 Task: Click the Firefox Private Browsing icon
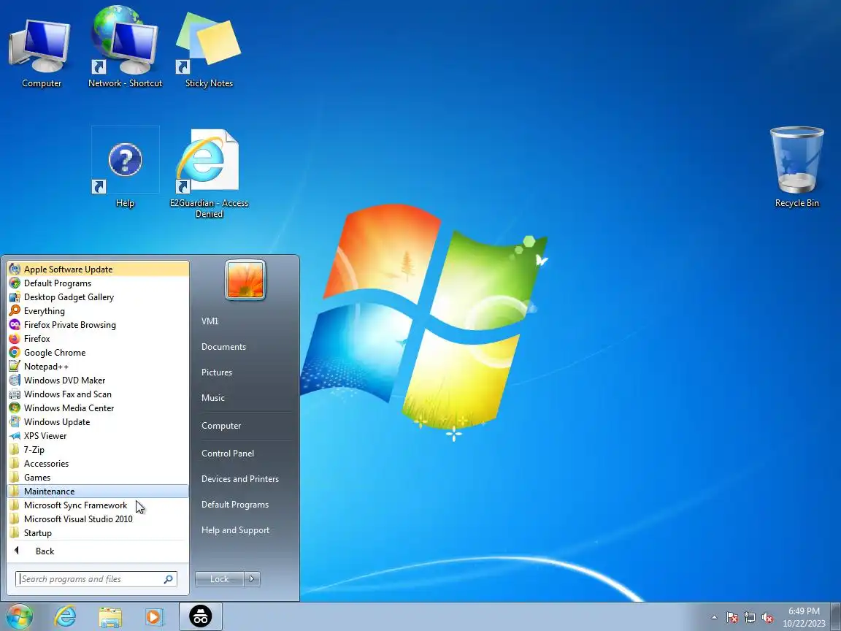(x=15, y=324)
